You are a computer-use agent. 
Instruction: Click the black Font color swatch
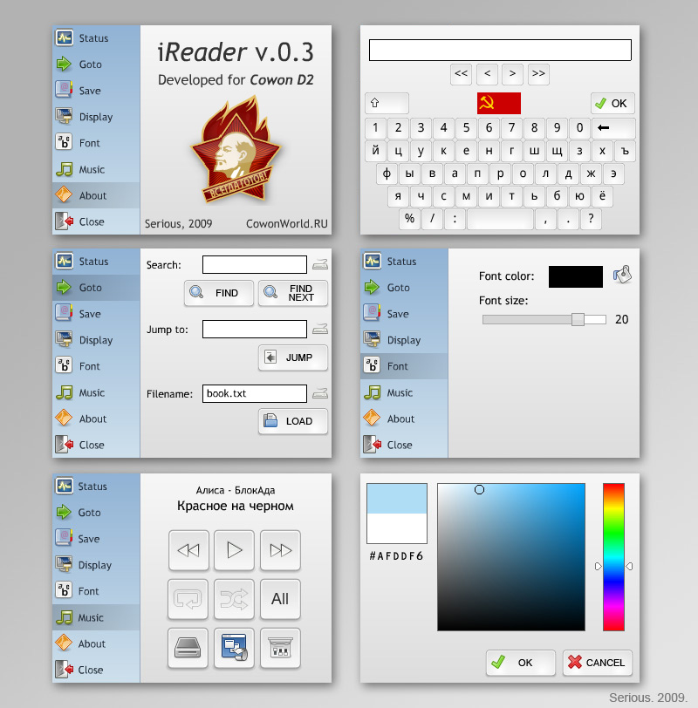tap(576, 276)
